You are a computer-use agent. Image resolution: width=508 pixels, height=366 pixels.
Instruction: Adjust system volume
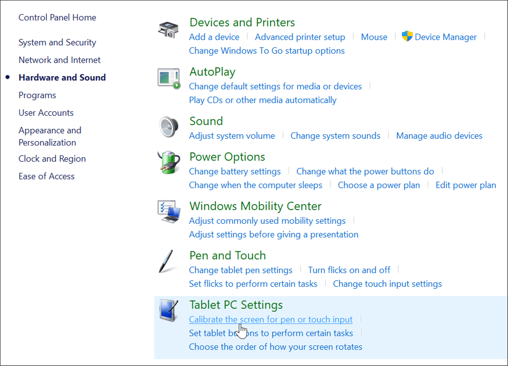(x=232, y=136)
